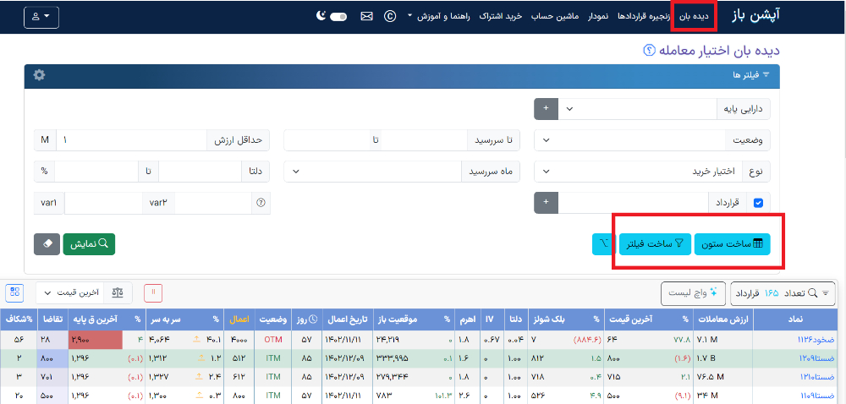The image size is (846, 404).
Task: Click the eraser clear-filters button
Action: (47, 244)
